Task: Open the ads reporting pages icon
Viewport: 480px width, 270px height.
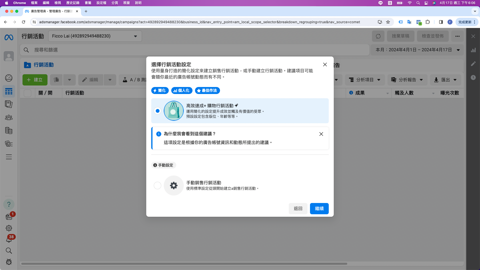Action: click(x=9, y=104)
